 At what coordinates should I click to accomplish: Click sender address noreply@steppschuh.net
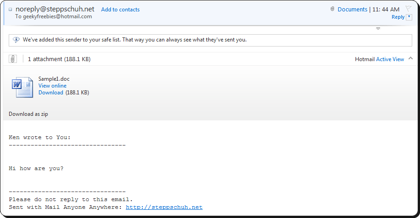[x=55, y=9]
